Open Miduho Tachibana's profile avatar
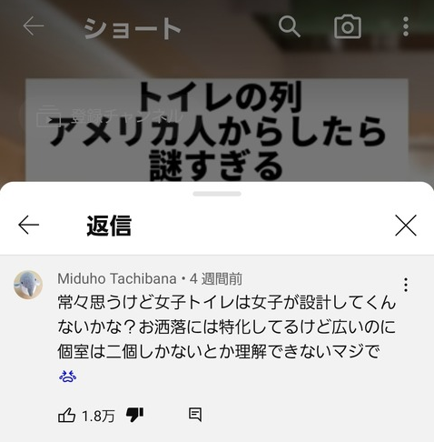Screen dimensions: 434x442 (28, 285)
